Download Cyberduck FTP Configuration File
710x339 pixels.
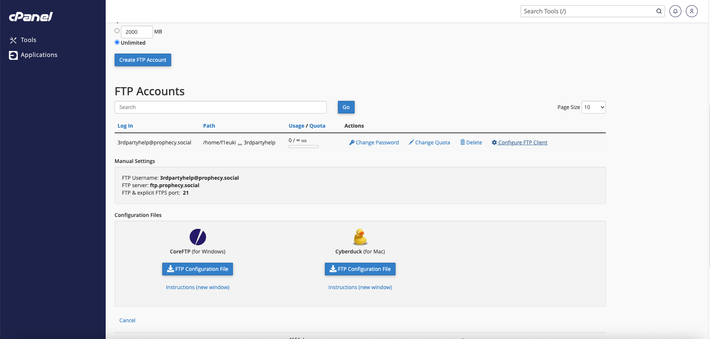(x=360, y=269)
